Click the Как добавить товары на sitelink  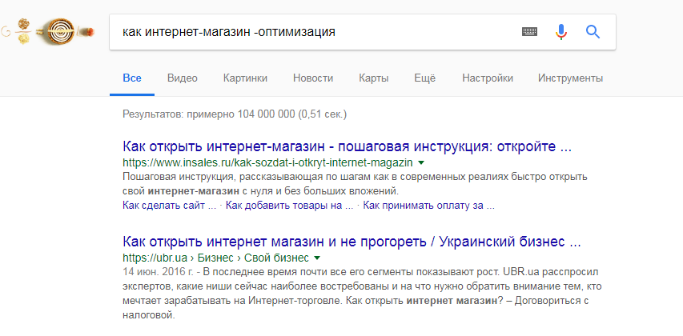tap(289, 206)
